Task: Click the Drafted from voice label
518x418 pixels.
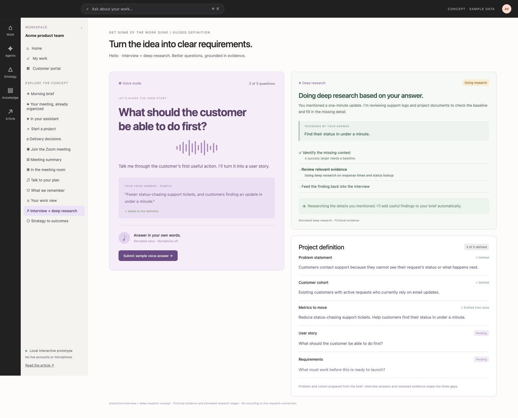Action: pyautogui.click(x=475, y=308)
